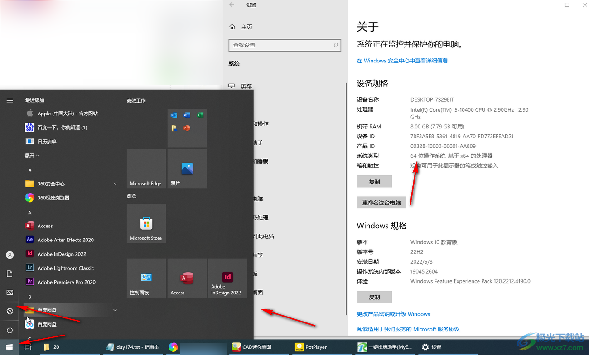Viewport: 589px width, 355px height.
Task: Click the 查找设置 search box
Action: [x=285, y=45]
